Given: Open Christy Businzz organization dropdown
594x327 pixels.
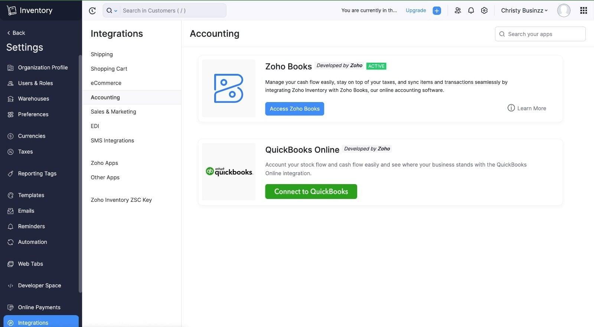Looking at the screenshot, I should (x=524, y=10).
